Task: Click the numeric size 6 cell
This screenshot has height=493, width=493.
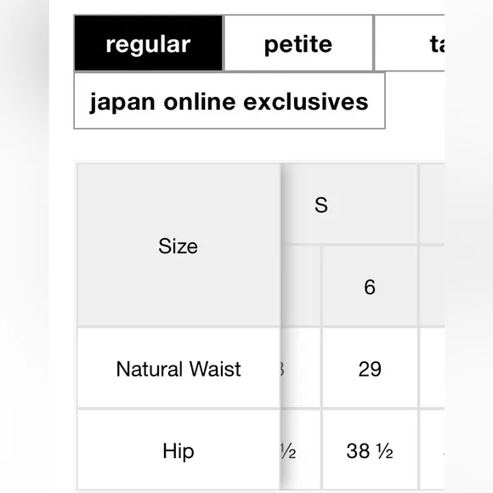Action: 370,286
